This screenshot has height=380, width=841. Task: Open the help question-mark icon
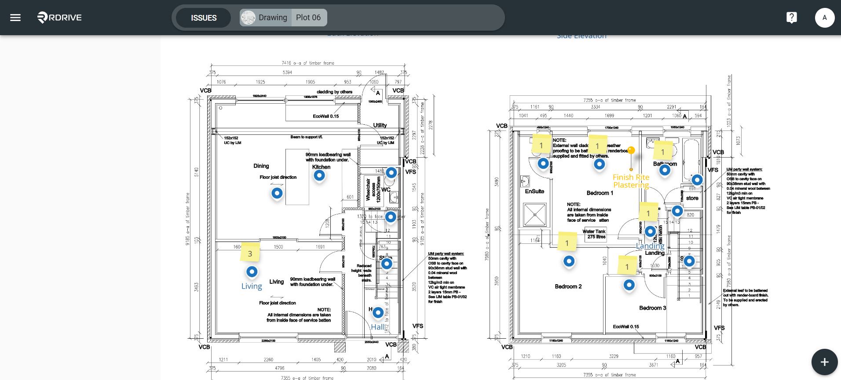(x=792, y=18)
